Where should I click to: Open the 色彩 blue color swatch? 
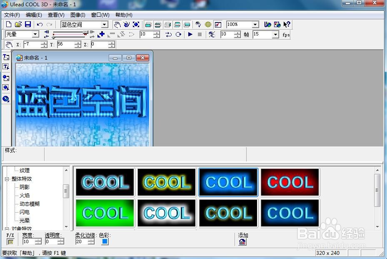[x=105, y=241]
